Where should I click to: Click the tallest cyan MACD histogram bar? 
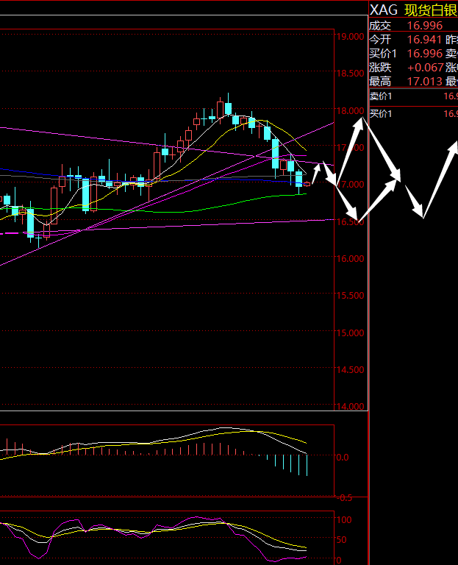click(x=307, y=465)
